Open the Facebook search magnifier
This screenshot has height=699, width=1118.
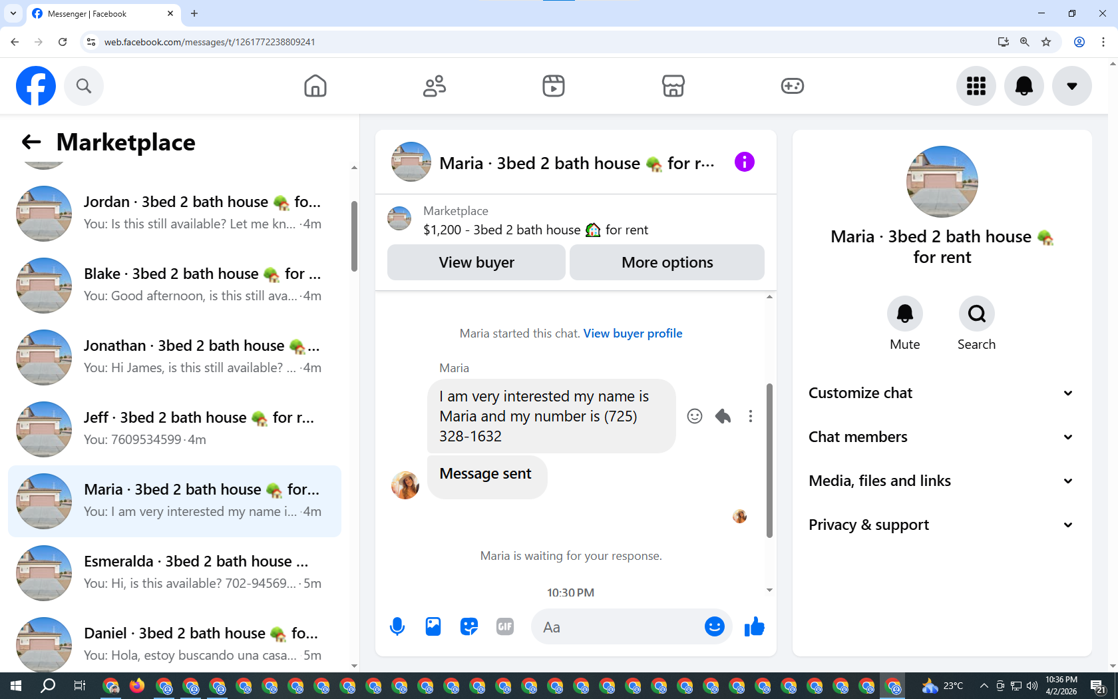84,86
